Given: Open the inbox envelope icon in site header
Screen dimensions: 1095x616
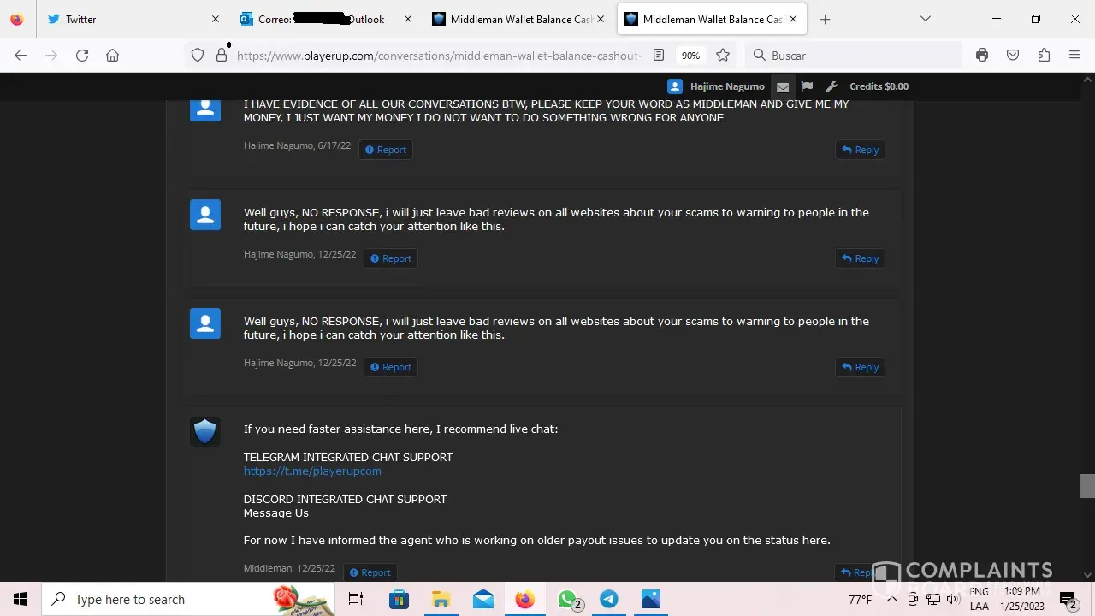Looking at the screenshot, I should point(782,86).
